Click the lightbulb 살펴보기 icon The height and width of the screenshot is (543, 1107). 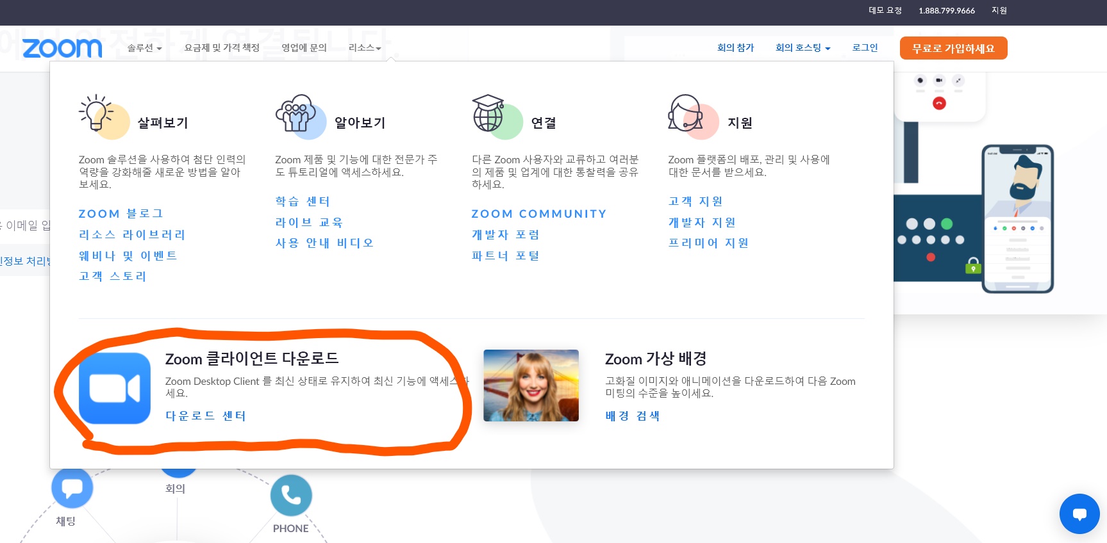pyautogui.click(x=103, y=117)
